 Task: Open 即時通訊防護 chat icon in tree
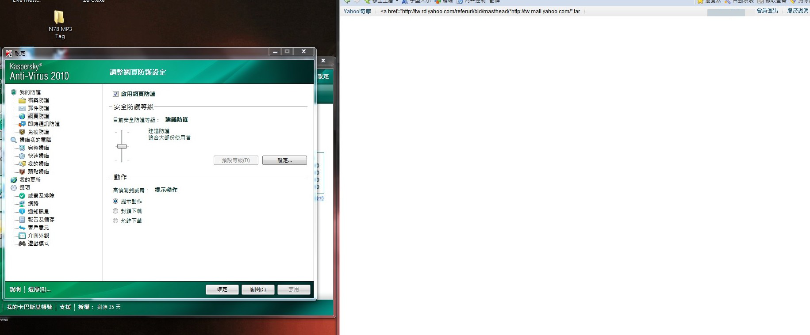[x=22, y=124]
